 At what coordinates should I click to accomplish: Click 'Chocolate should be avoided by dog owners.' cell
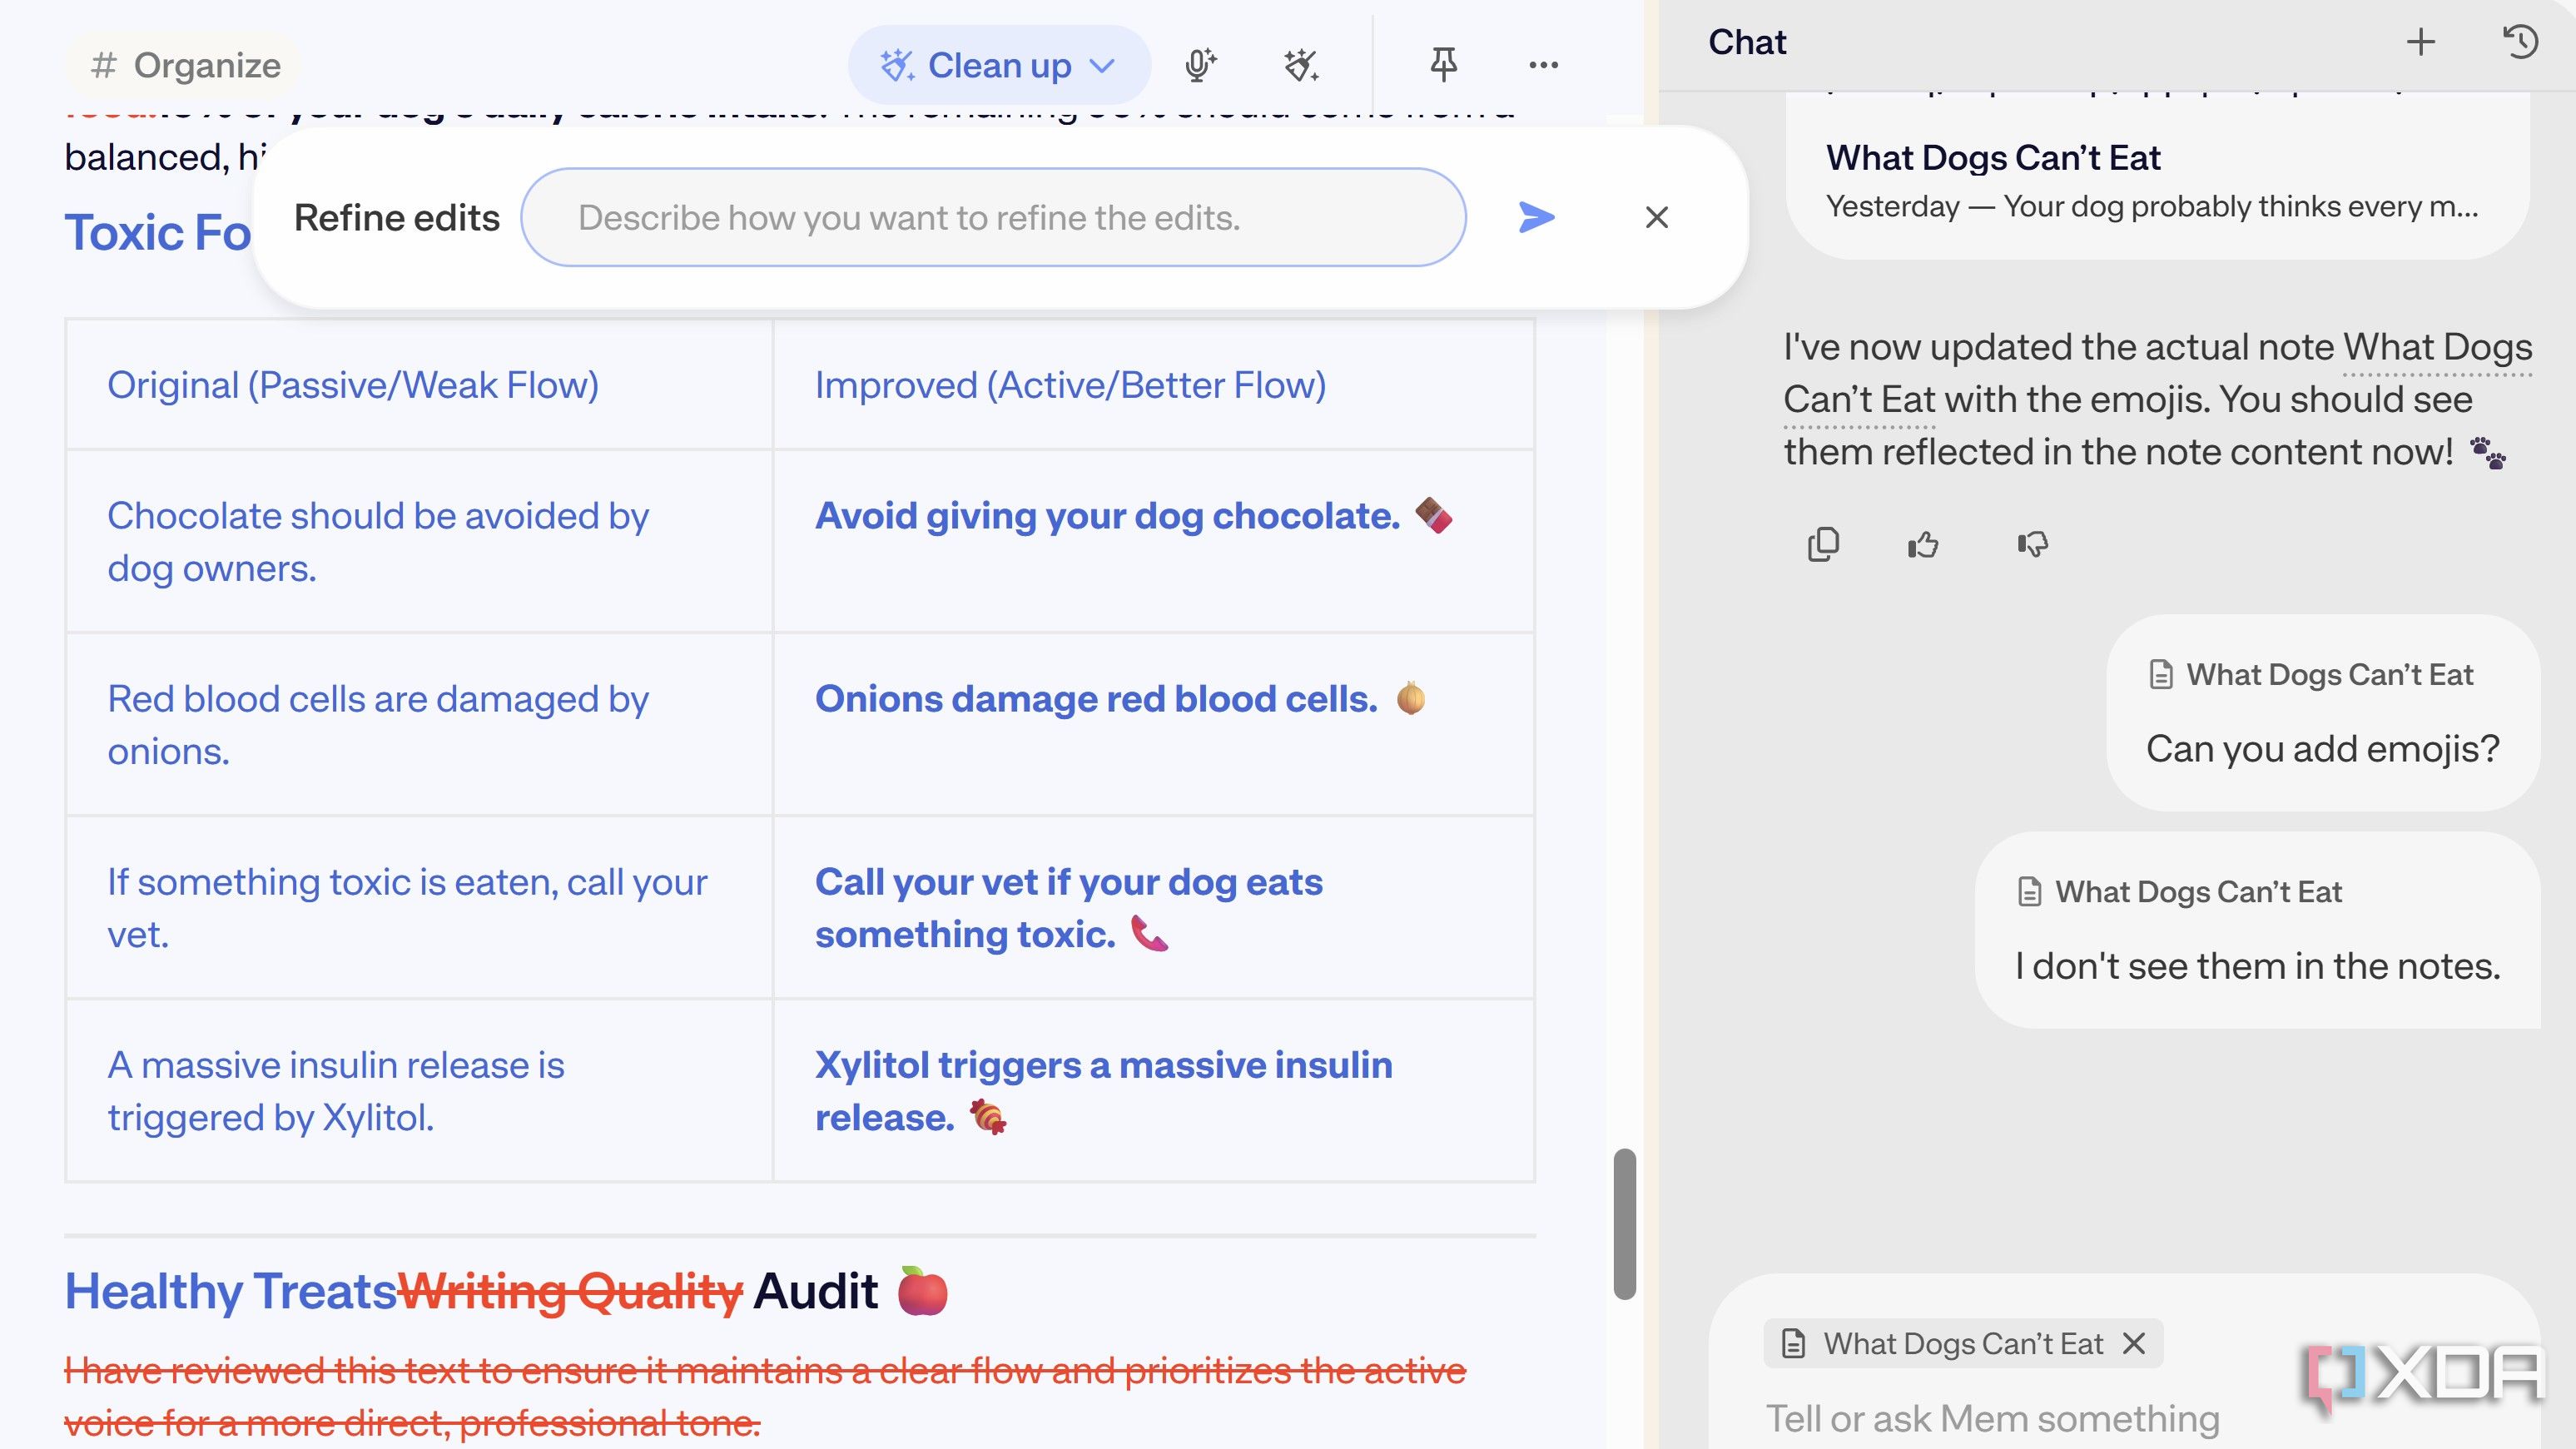point(419,541)
